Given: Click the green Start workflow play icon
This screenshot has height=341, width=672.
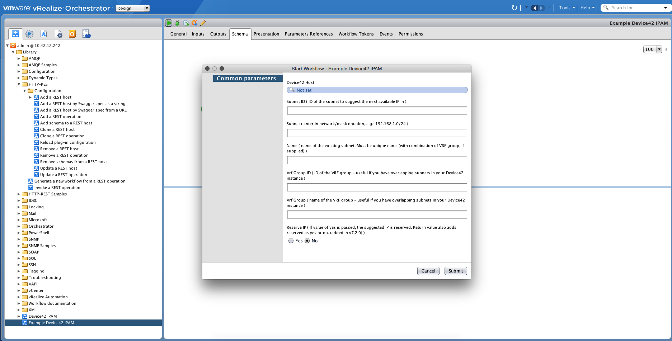Looking at the screenshot, I should 169,23.
